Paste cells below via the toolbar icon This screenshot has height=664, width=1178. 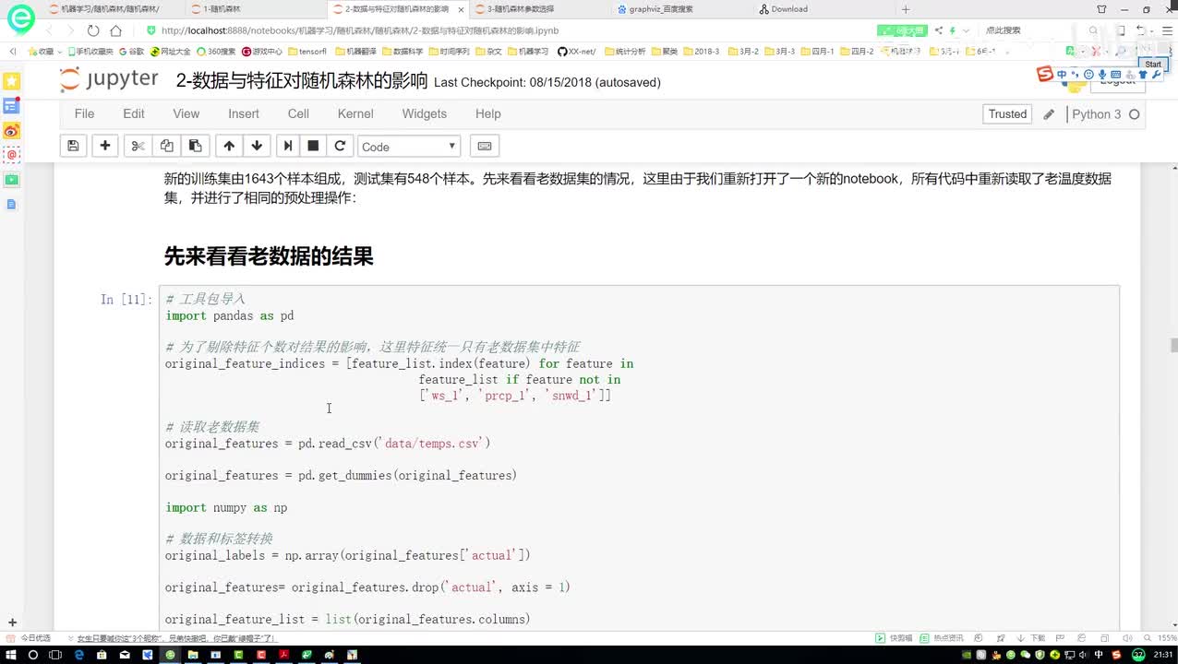(195, 146)
